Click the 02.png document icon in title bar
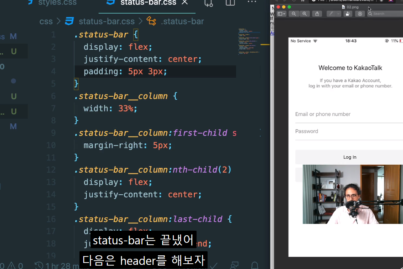 pos(343,7)
